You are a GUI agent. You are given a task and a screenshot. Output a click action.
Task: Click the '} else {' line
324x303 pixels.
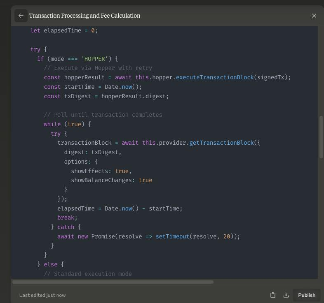pos(51,264)
